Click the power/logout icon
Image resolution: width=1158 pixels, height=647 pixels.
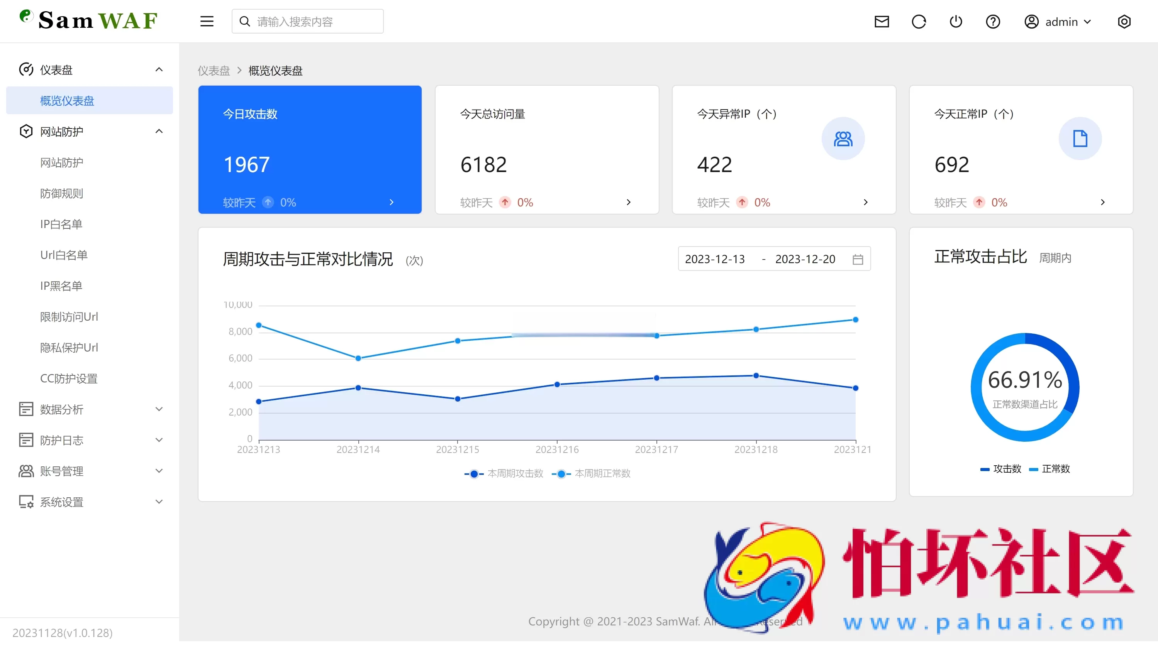956,21
